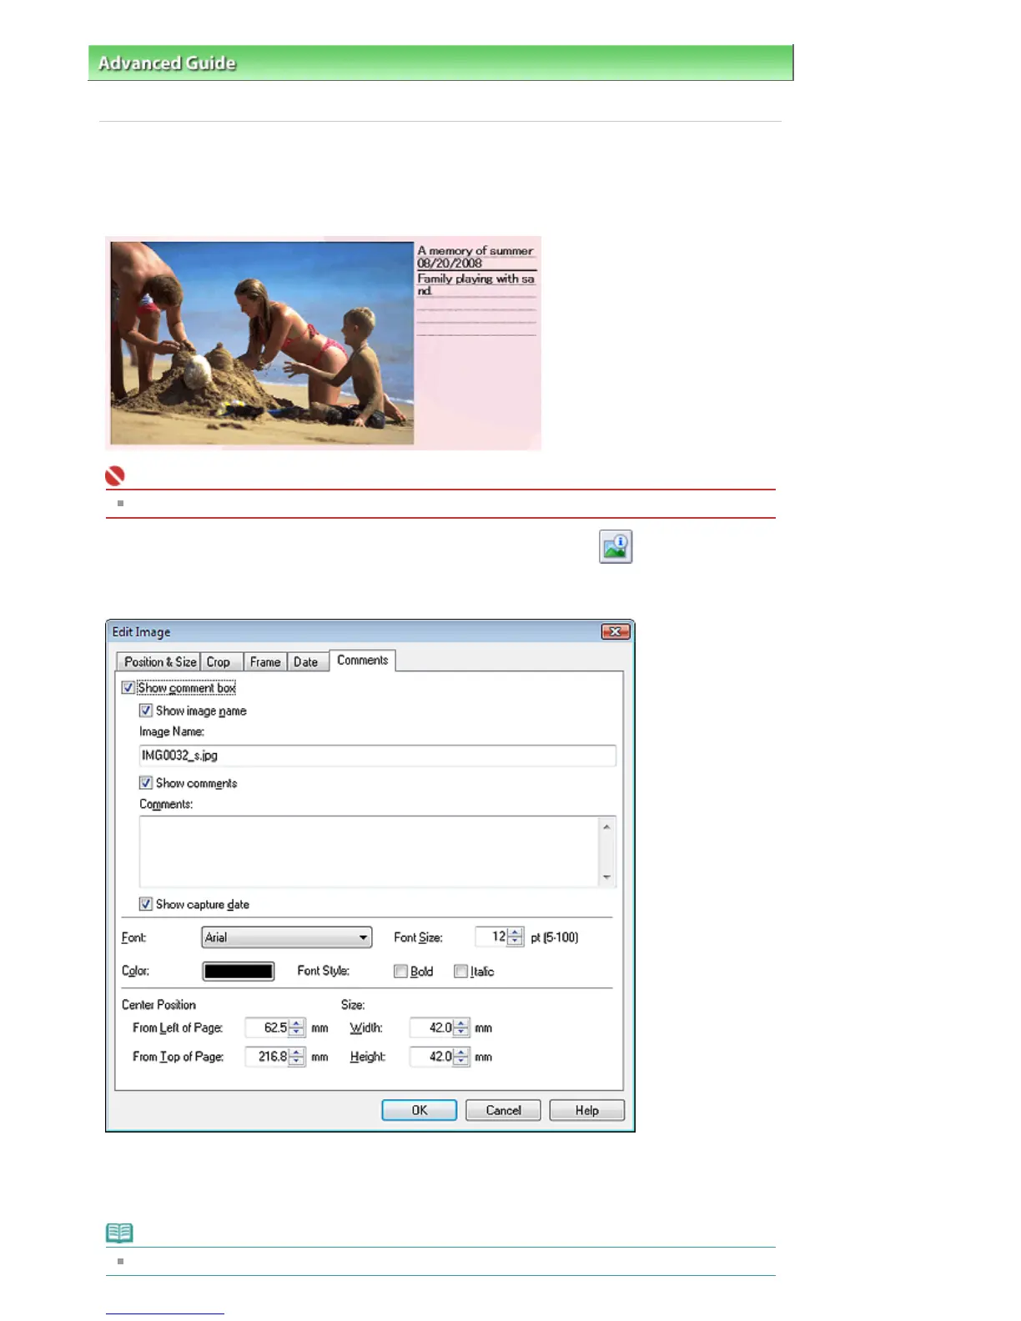
Task: Decrease From Top of Page value
Action: click(x=297, y=1062)
